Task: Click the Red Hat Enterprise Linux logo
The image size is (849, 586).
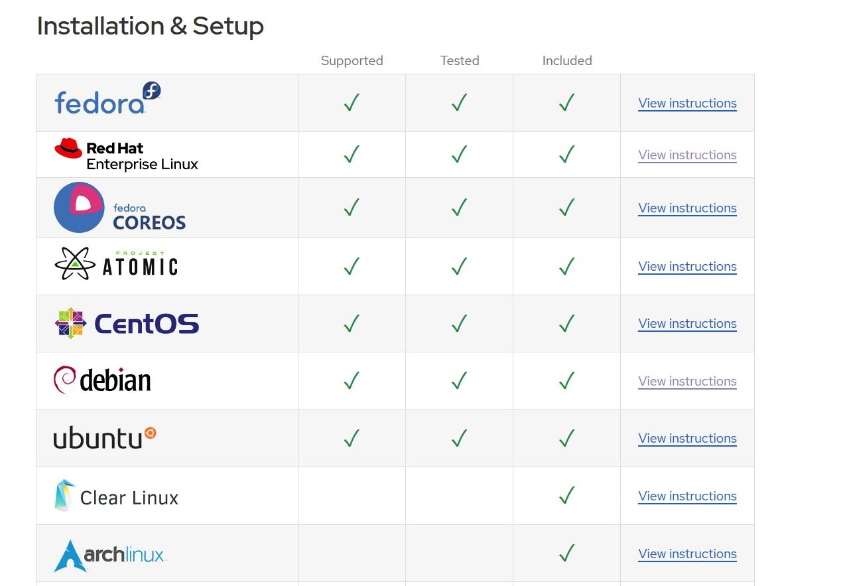Action: tap(126, 155)
